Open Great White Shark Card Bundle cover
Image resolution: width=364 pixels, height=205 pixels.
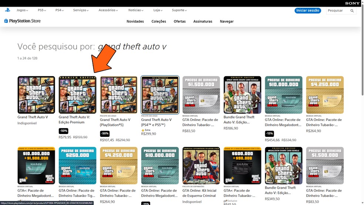[242, 95]
